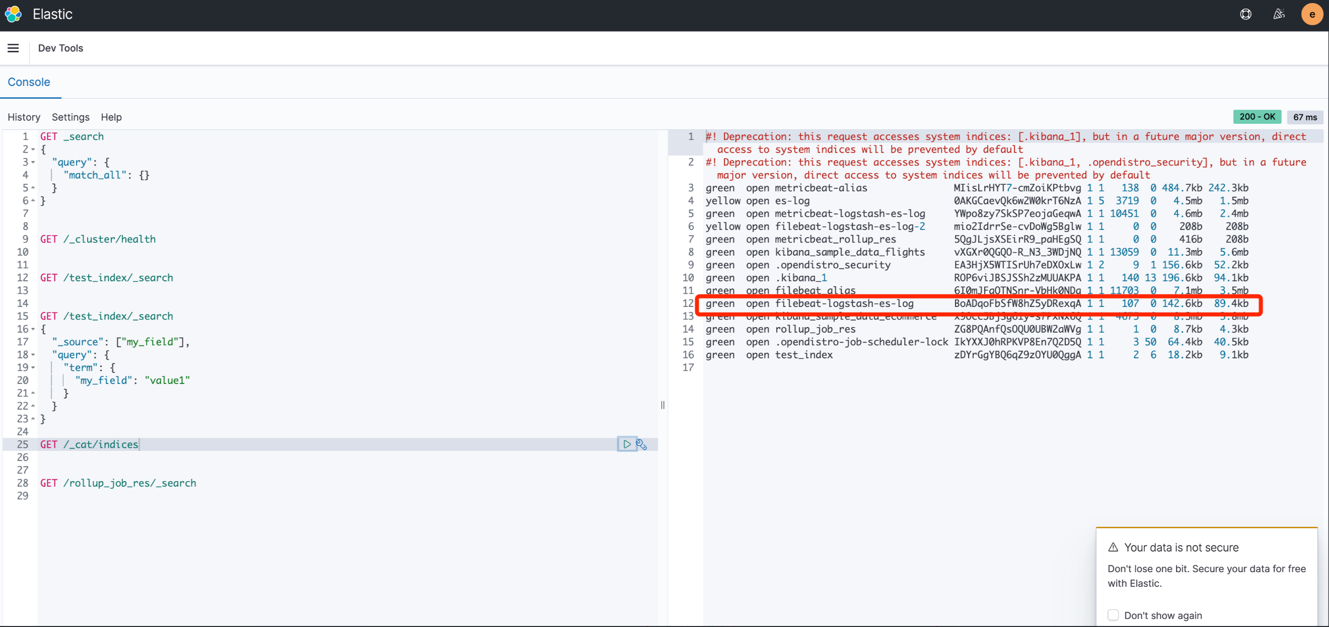Click the warning icon in security notice
The width and height of the screenshot is (1329, 627).
tap(1113, 547)
